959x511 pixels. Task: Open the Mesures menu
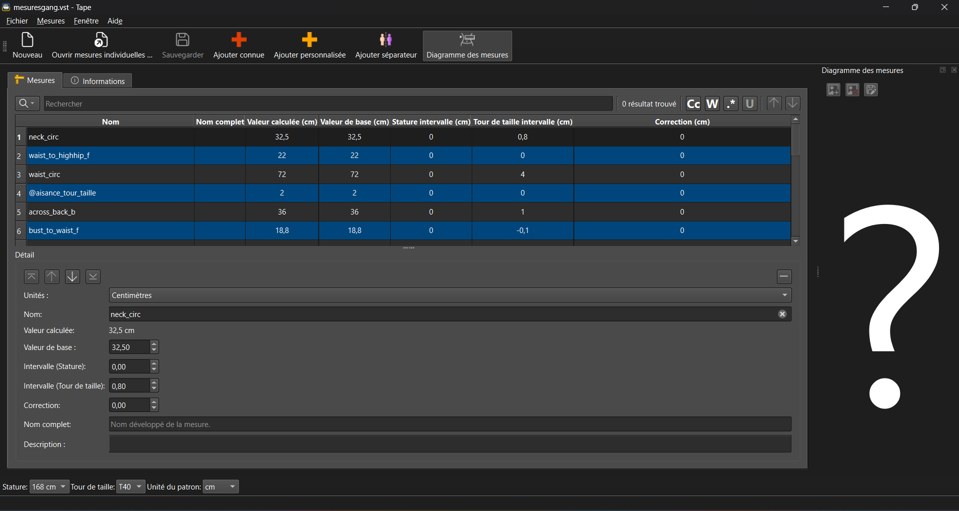[51, 21]
